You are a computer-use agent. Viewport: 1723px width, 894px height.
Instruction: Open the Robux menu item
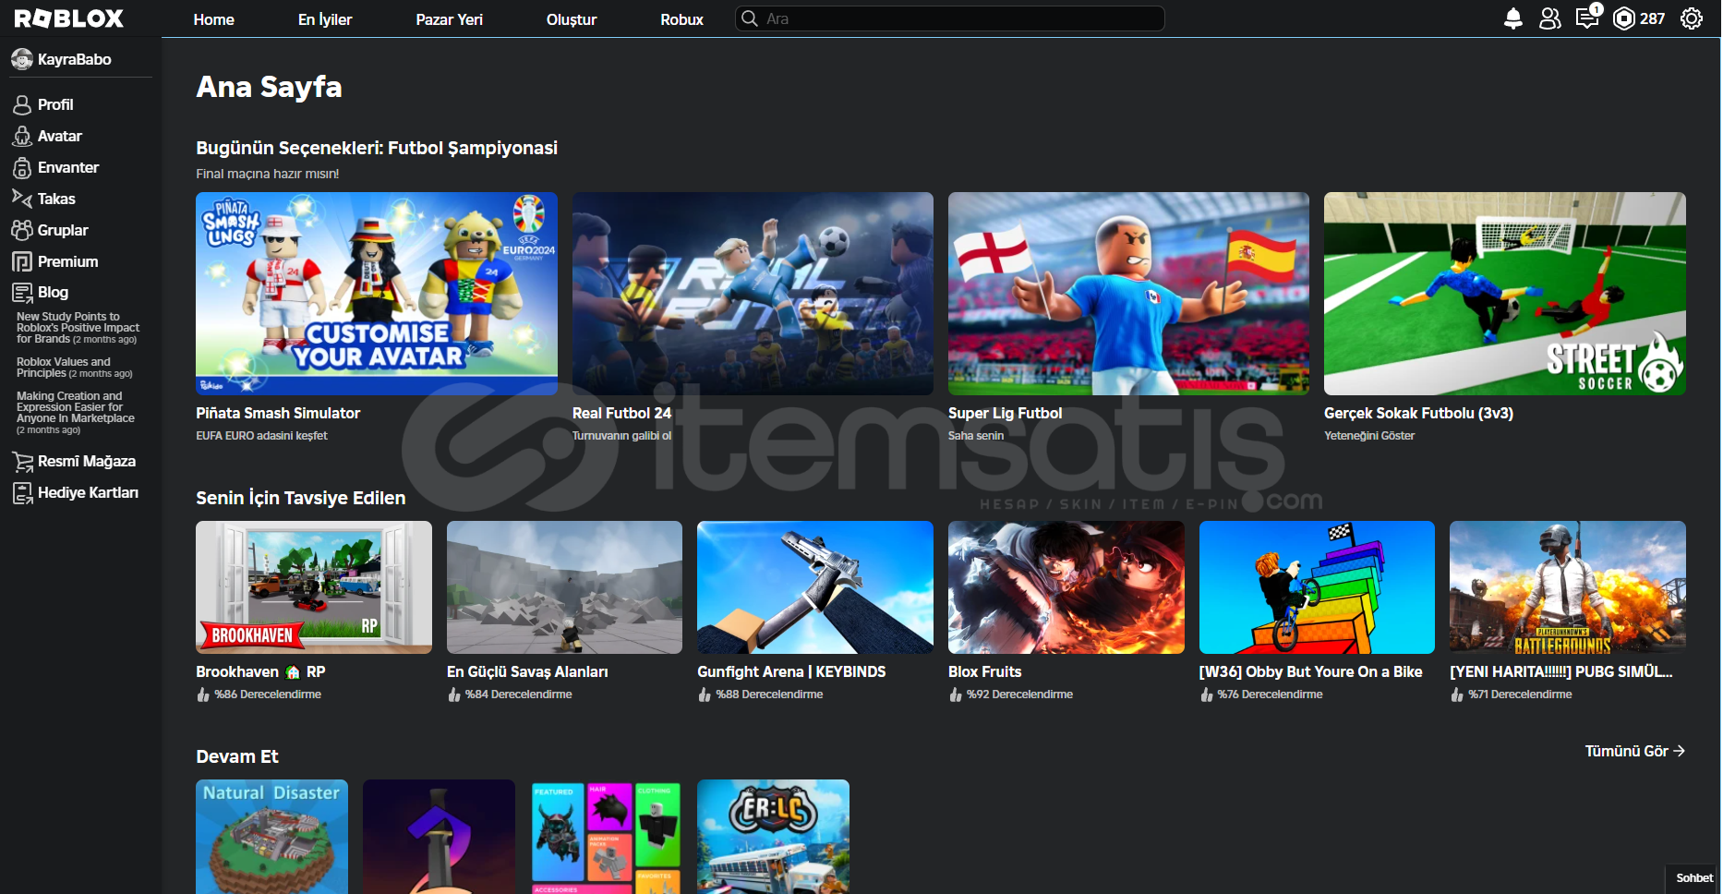coord(682,19)
